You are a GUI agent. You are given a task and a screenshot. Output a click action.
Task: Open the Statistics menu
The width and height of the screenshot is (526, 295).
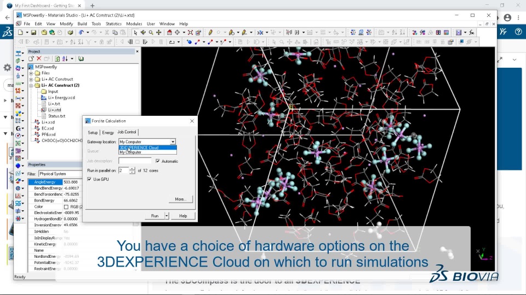coord(113,23)
